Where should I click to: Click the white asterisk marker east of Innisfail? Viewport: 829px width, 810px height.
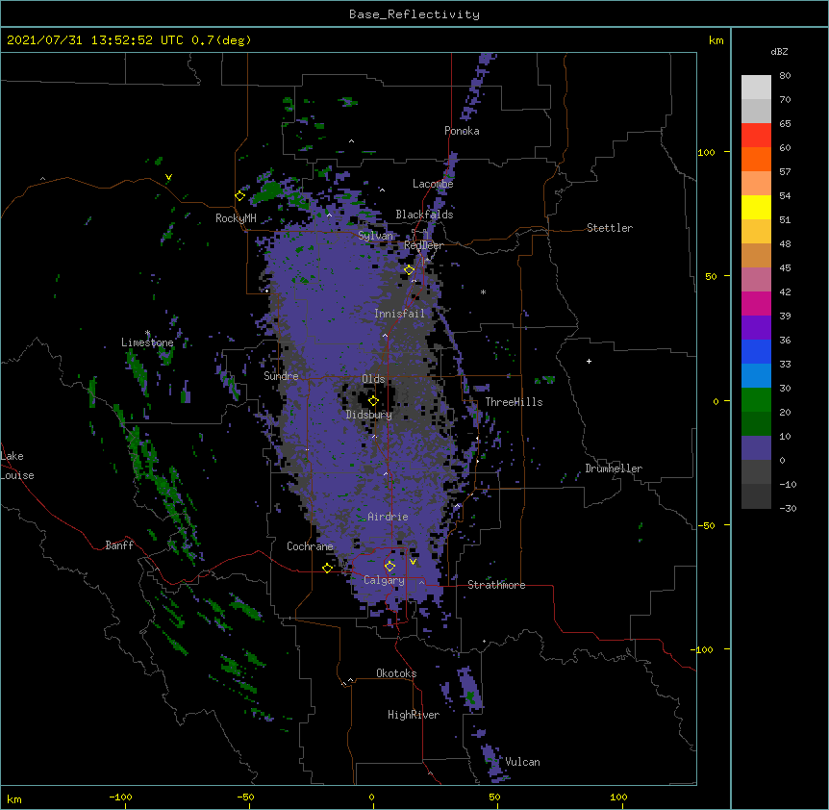(483, 291)
